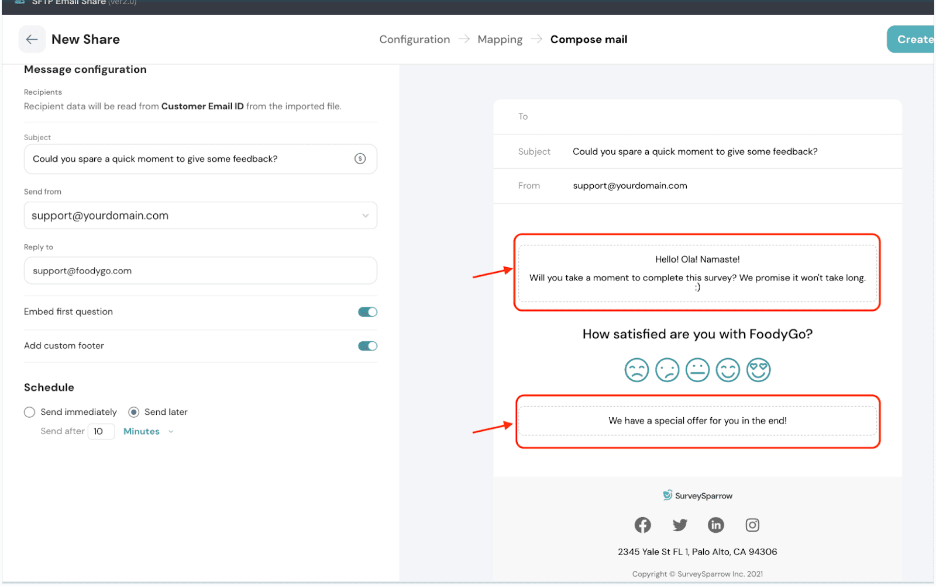The image size is (936, 586).
Task: Turn off the Add custom footer toggle
Action: (367, 346)
